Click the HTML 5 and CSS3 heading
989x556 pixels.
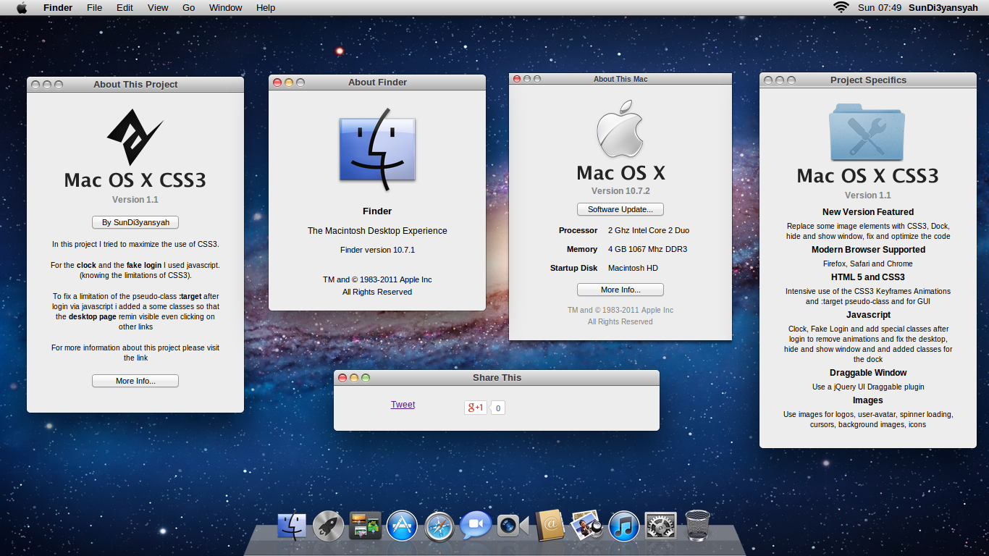(868, 277)
